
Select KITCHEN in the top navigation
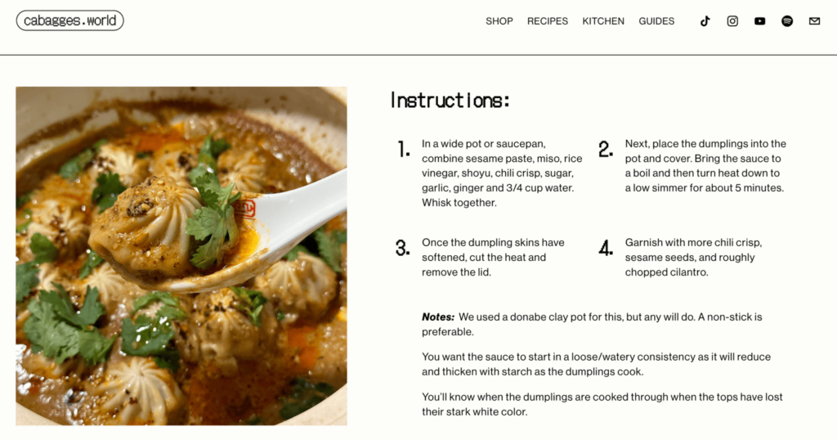603,21
